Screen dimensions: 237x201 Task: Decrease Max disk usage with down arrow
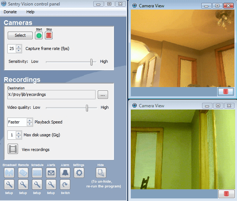coord(18,137)
